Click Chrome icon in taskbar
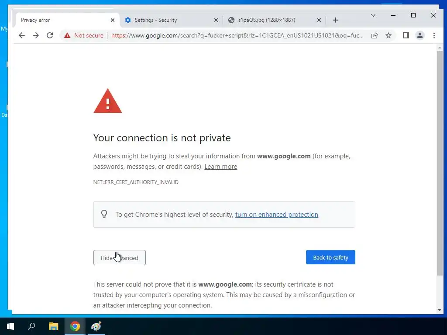This screenshot has height=335, width=447. (75, 326)
